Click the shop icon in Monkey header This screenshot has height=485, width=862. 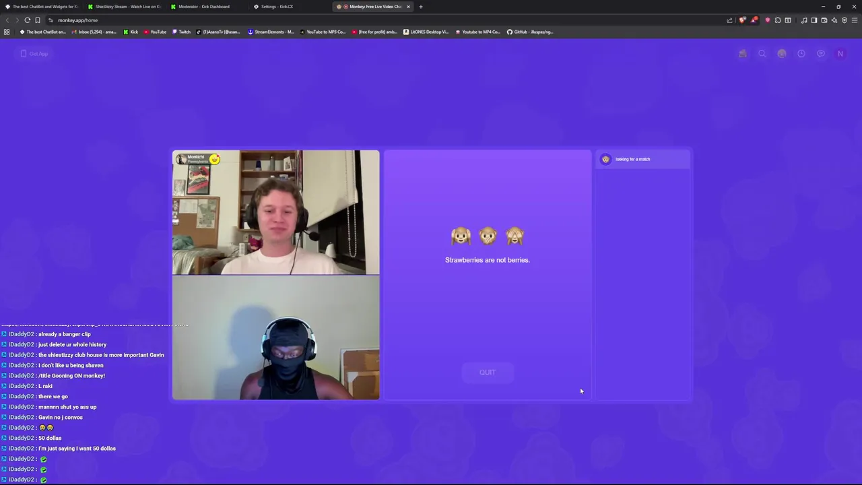click(743, 54)
